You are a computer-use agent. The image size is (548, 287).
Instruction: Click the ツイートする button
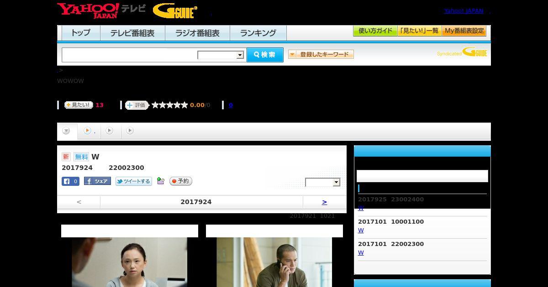click(x=133, y=181)
